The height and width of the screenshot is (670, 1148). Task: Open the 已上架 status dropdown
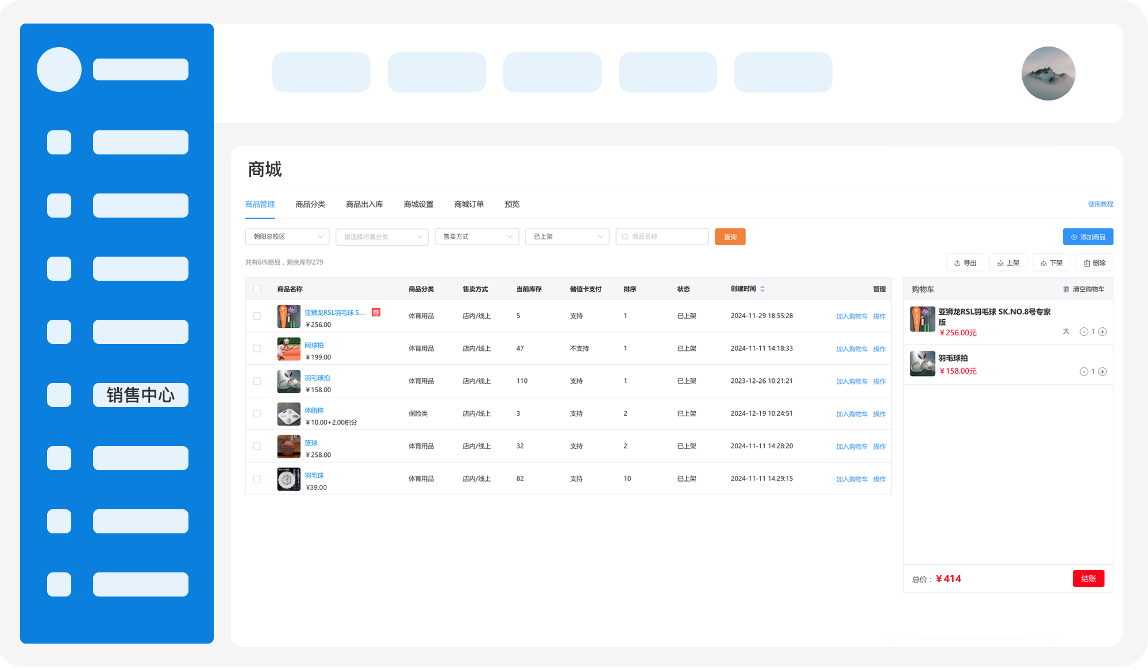[x=567, y=237]
